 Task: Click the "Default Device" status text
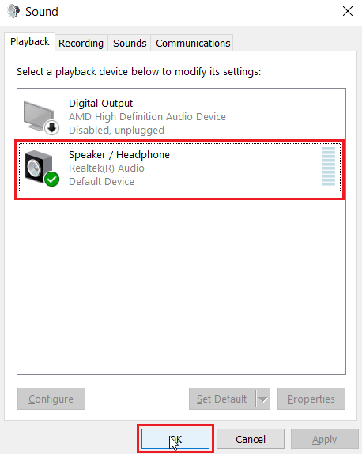click(x=101, y=182)
